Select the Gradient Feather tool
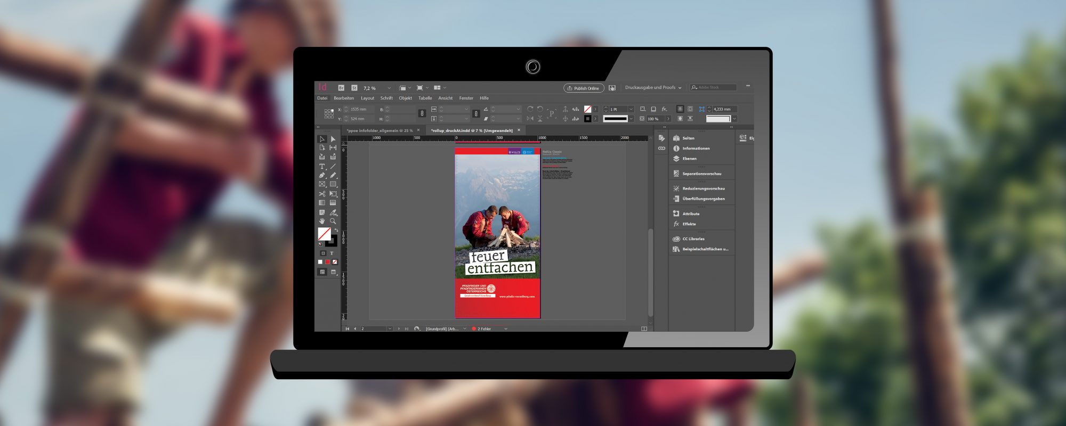This screenshot has width=1066, height=426. (x=333, y=202)
